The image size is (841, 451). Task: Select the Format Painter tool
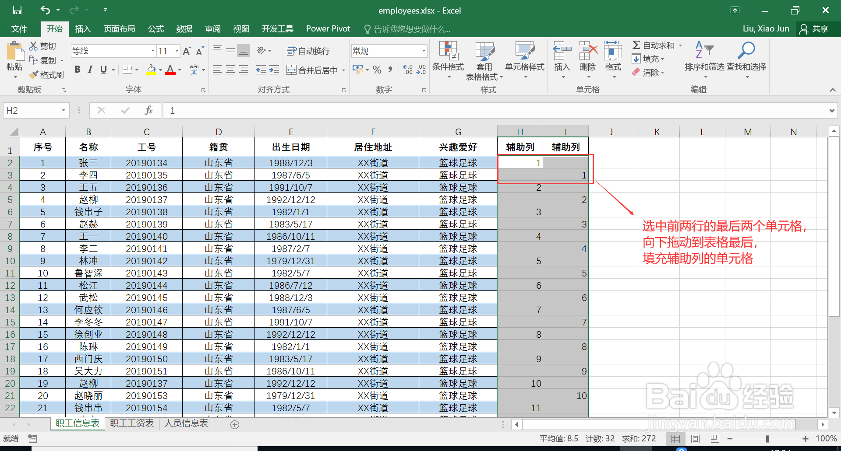[x=47, y=74]
